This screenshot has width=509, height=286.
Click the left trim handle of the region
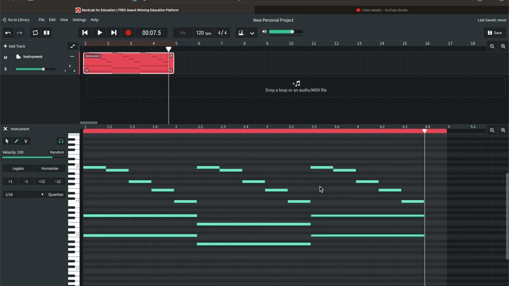point(87,70)
